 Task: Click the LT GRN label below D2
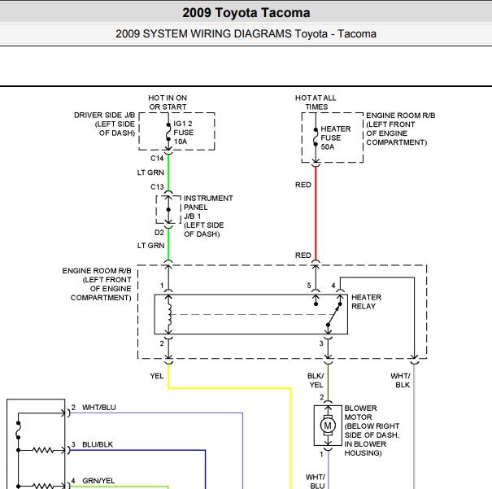150,246
